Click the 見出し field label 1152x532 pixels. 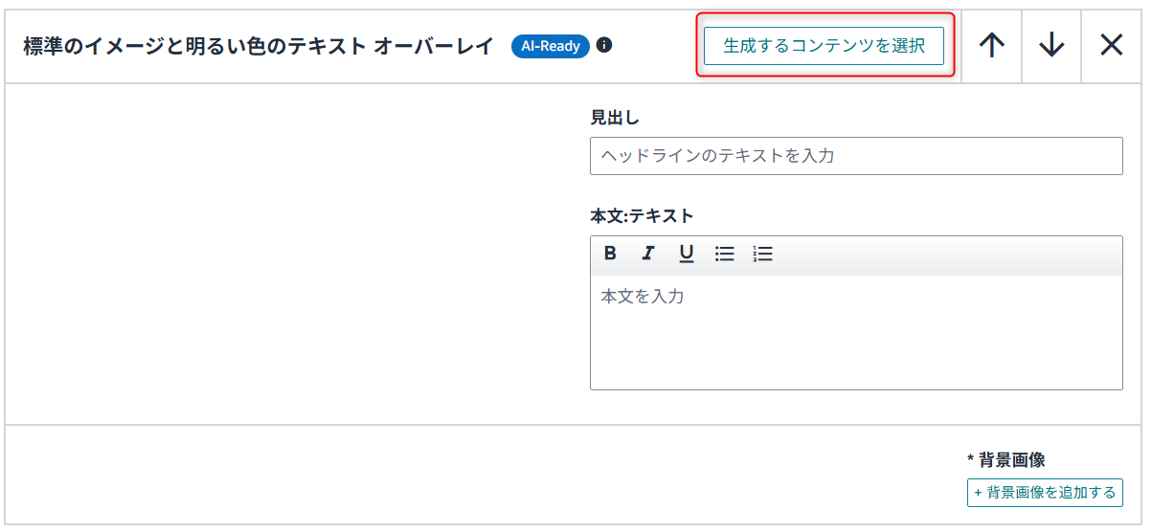(615, 118)
